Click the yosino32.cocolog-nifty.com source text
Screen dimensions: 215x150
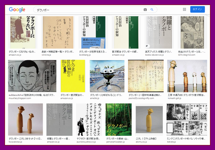pos(141,98)
